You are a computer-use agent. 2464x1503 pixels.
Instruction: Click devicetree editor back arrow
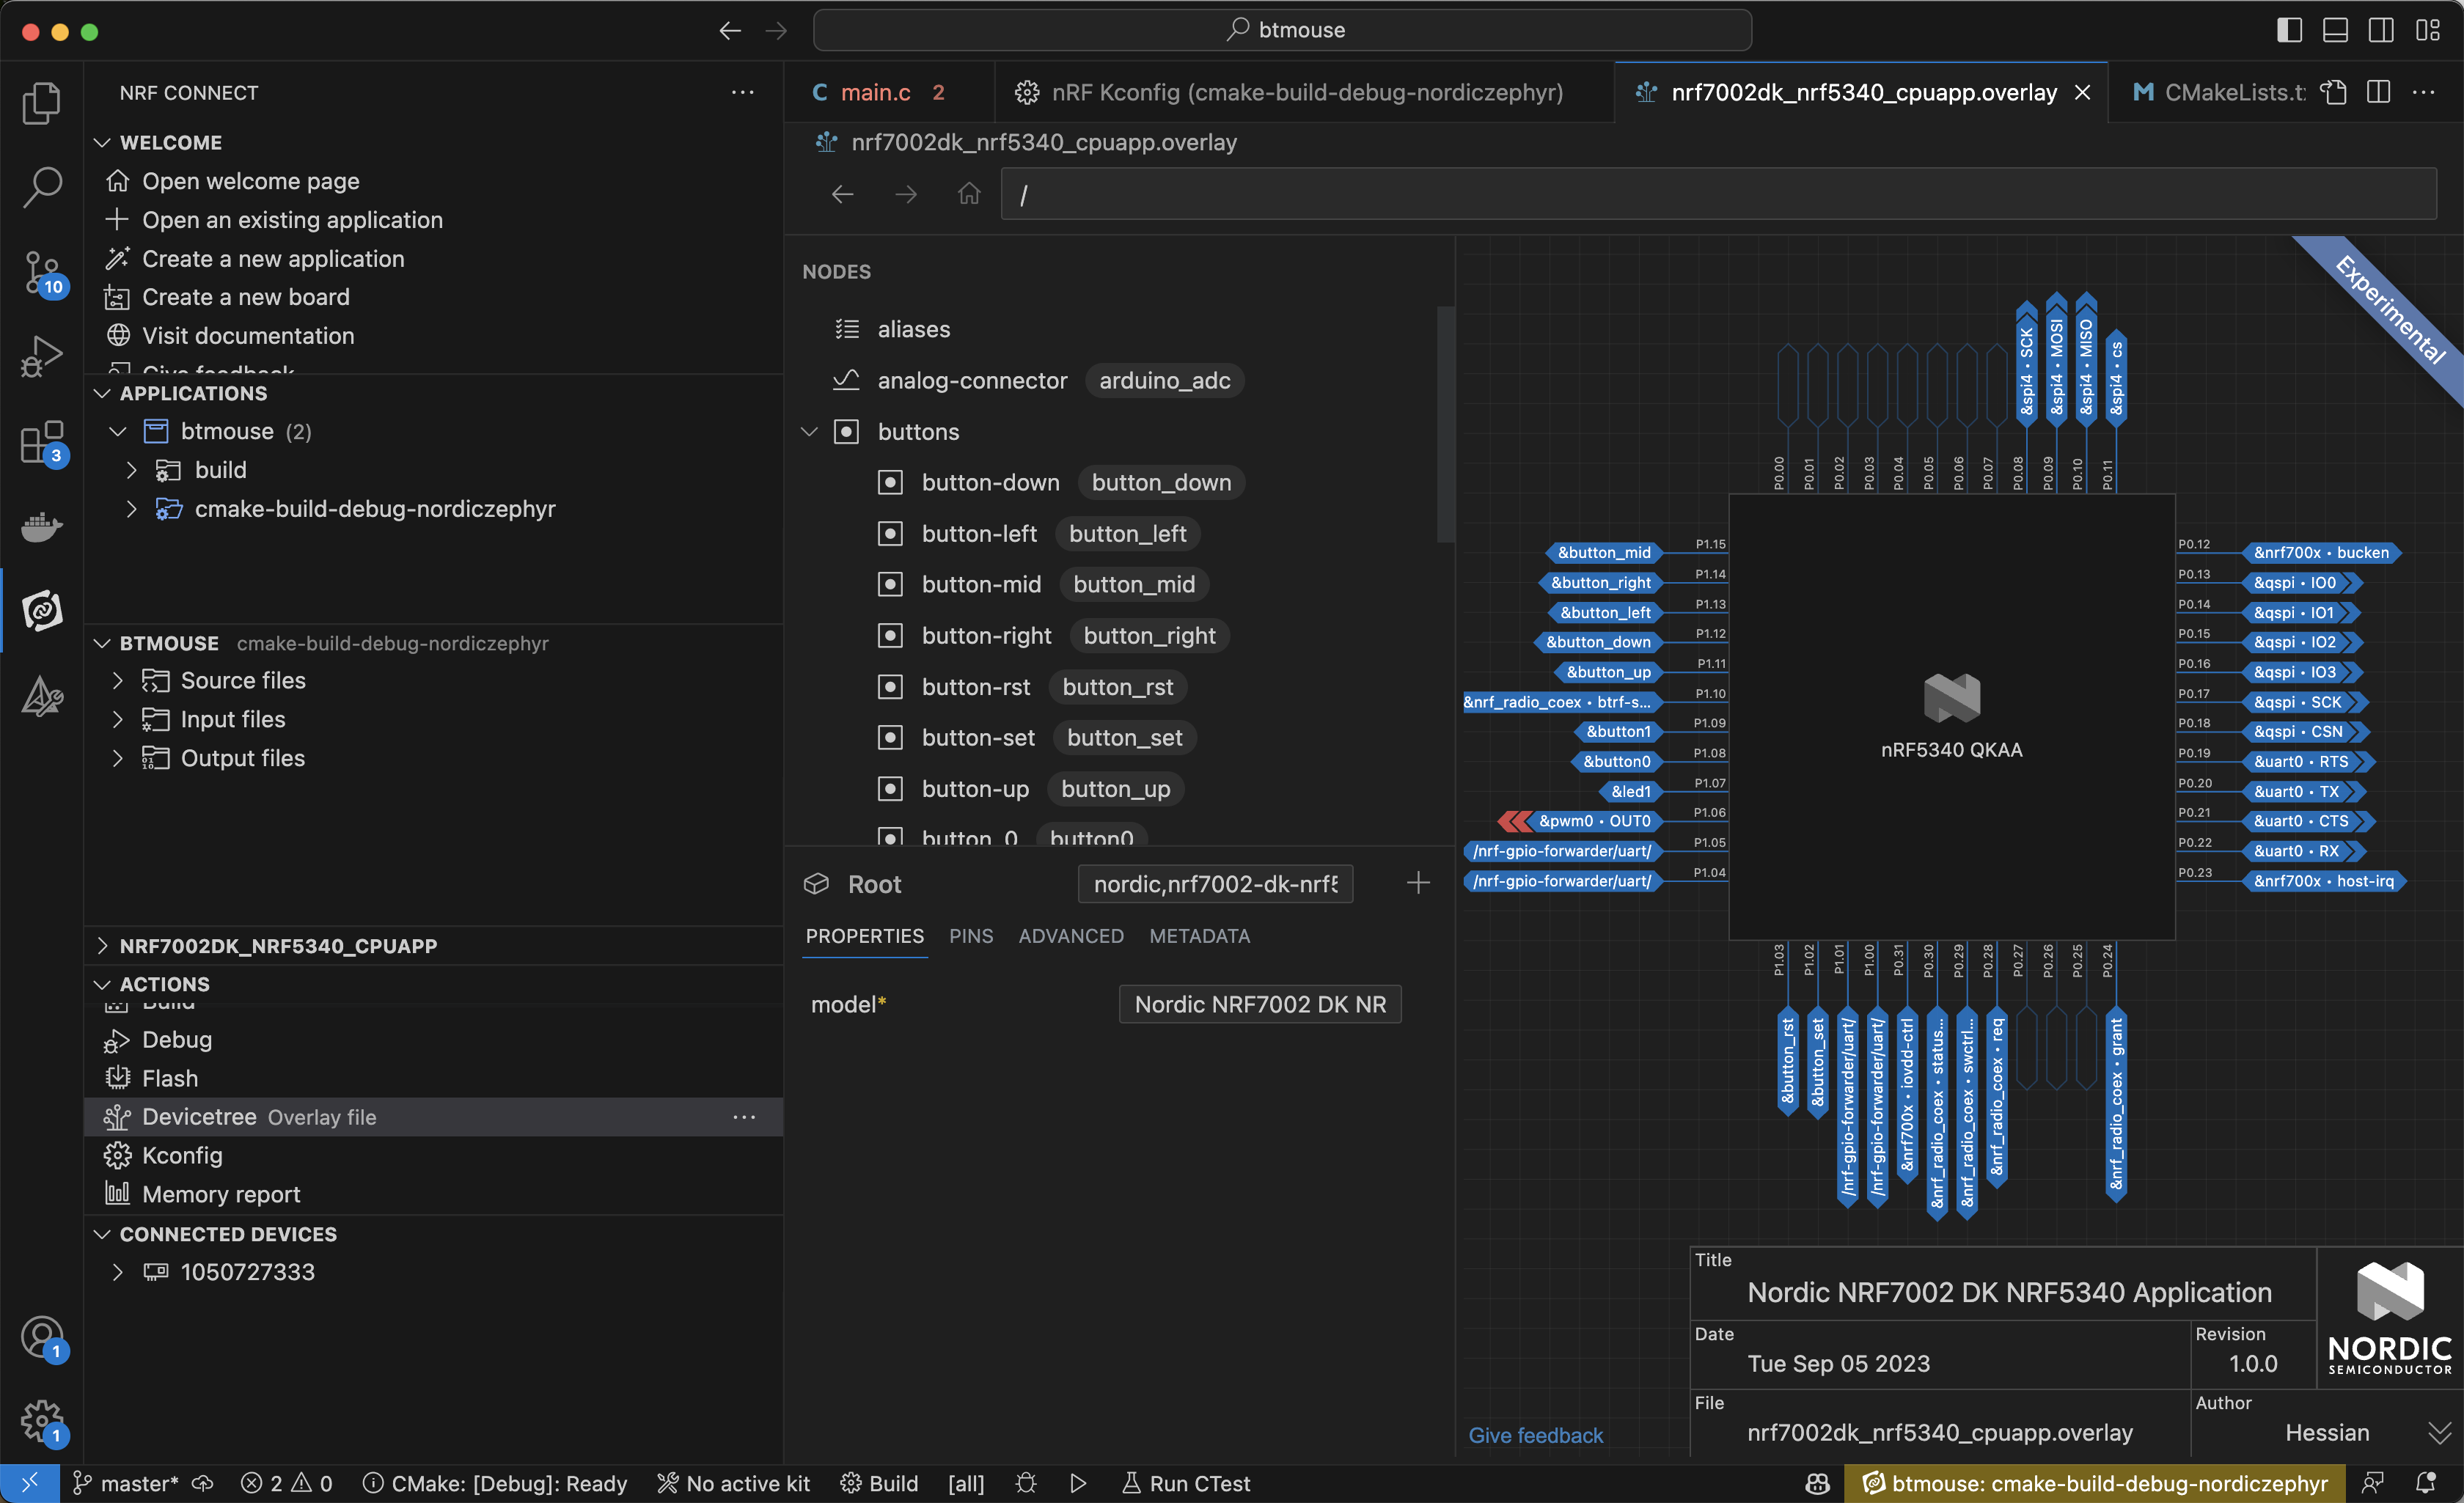click(x=843, y=194)
